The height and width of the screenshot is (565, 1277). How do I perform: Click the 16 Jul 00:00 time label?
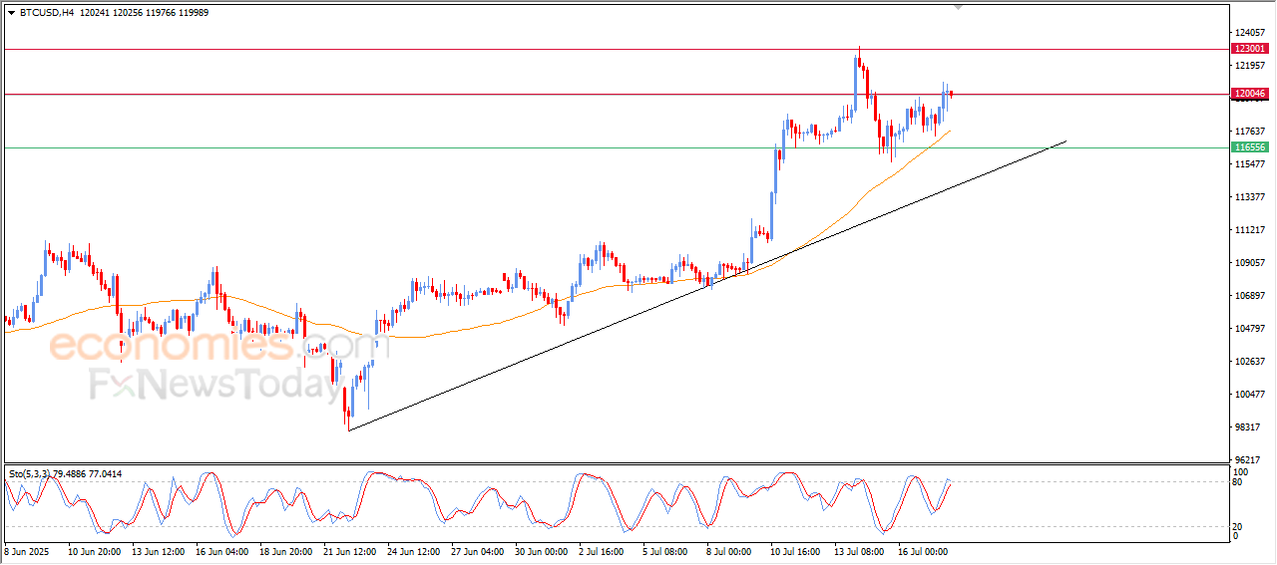924,550
